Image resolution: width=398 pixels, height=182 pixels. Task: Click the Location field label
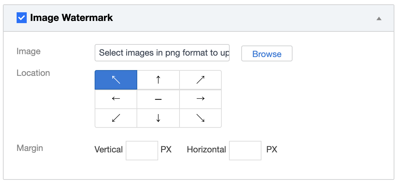tap(33, 73)
